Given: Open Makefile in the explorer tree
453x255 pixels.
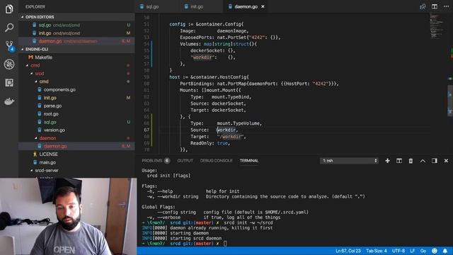Looking at the screenshot, I should [x=76, y=57].
